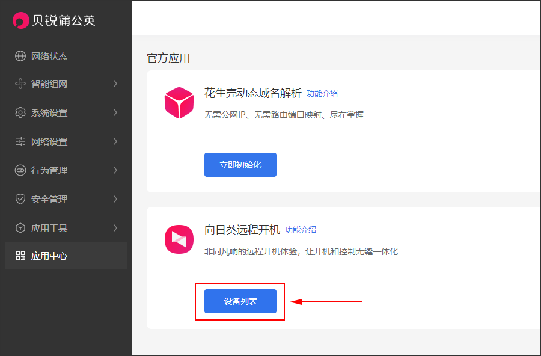This screenshot has height=356, width=541.
Task: Click the 应用中心 grid icon
Action: pyautogui.click(x=20, y=256)
